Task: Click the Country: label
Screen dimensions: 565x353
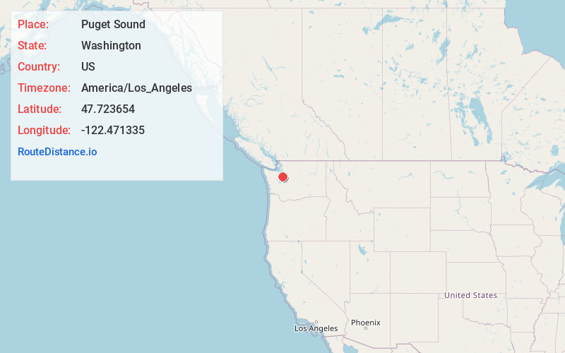Action: coord(39,66)
